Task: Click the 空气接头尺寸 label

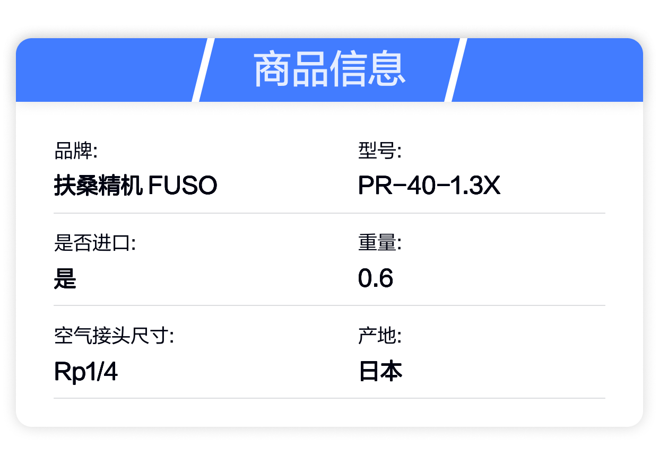Action: tap(115, 336)
